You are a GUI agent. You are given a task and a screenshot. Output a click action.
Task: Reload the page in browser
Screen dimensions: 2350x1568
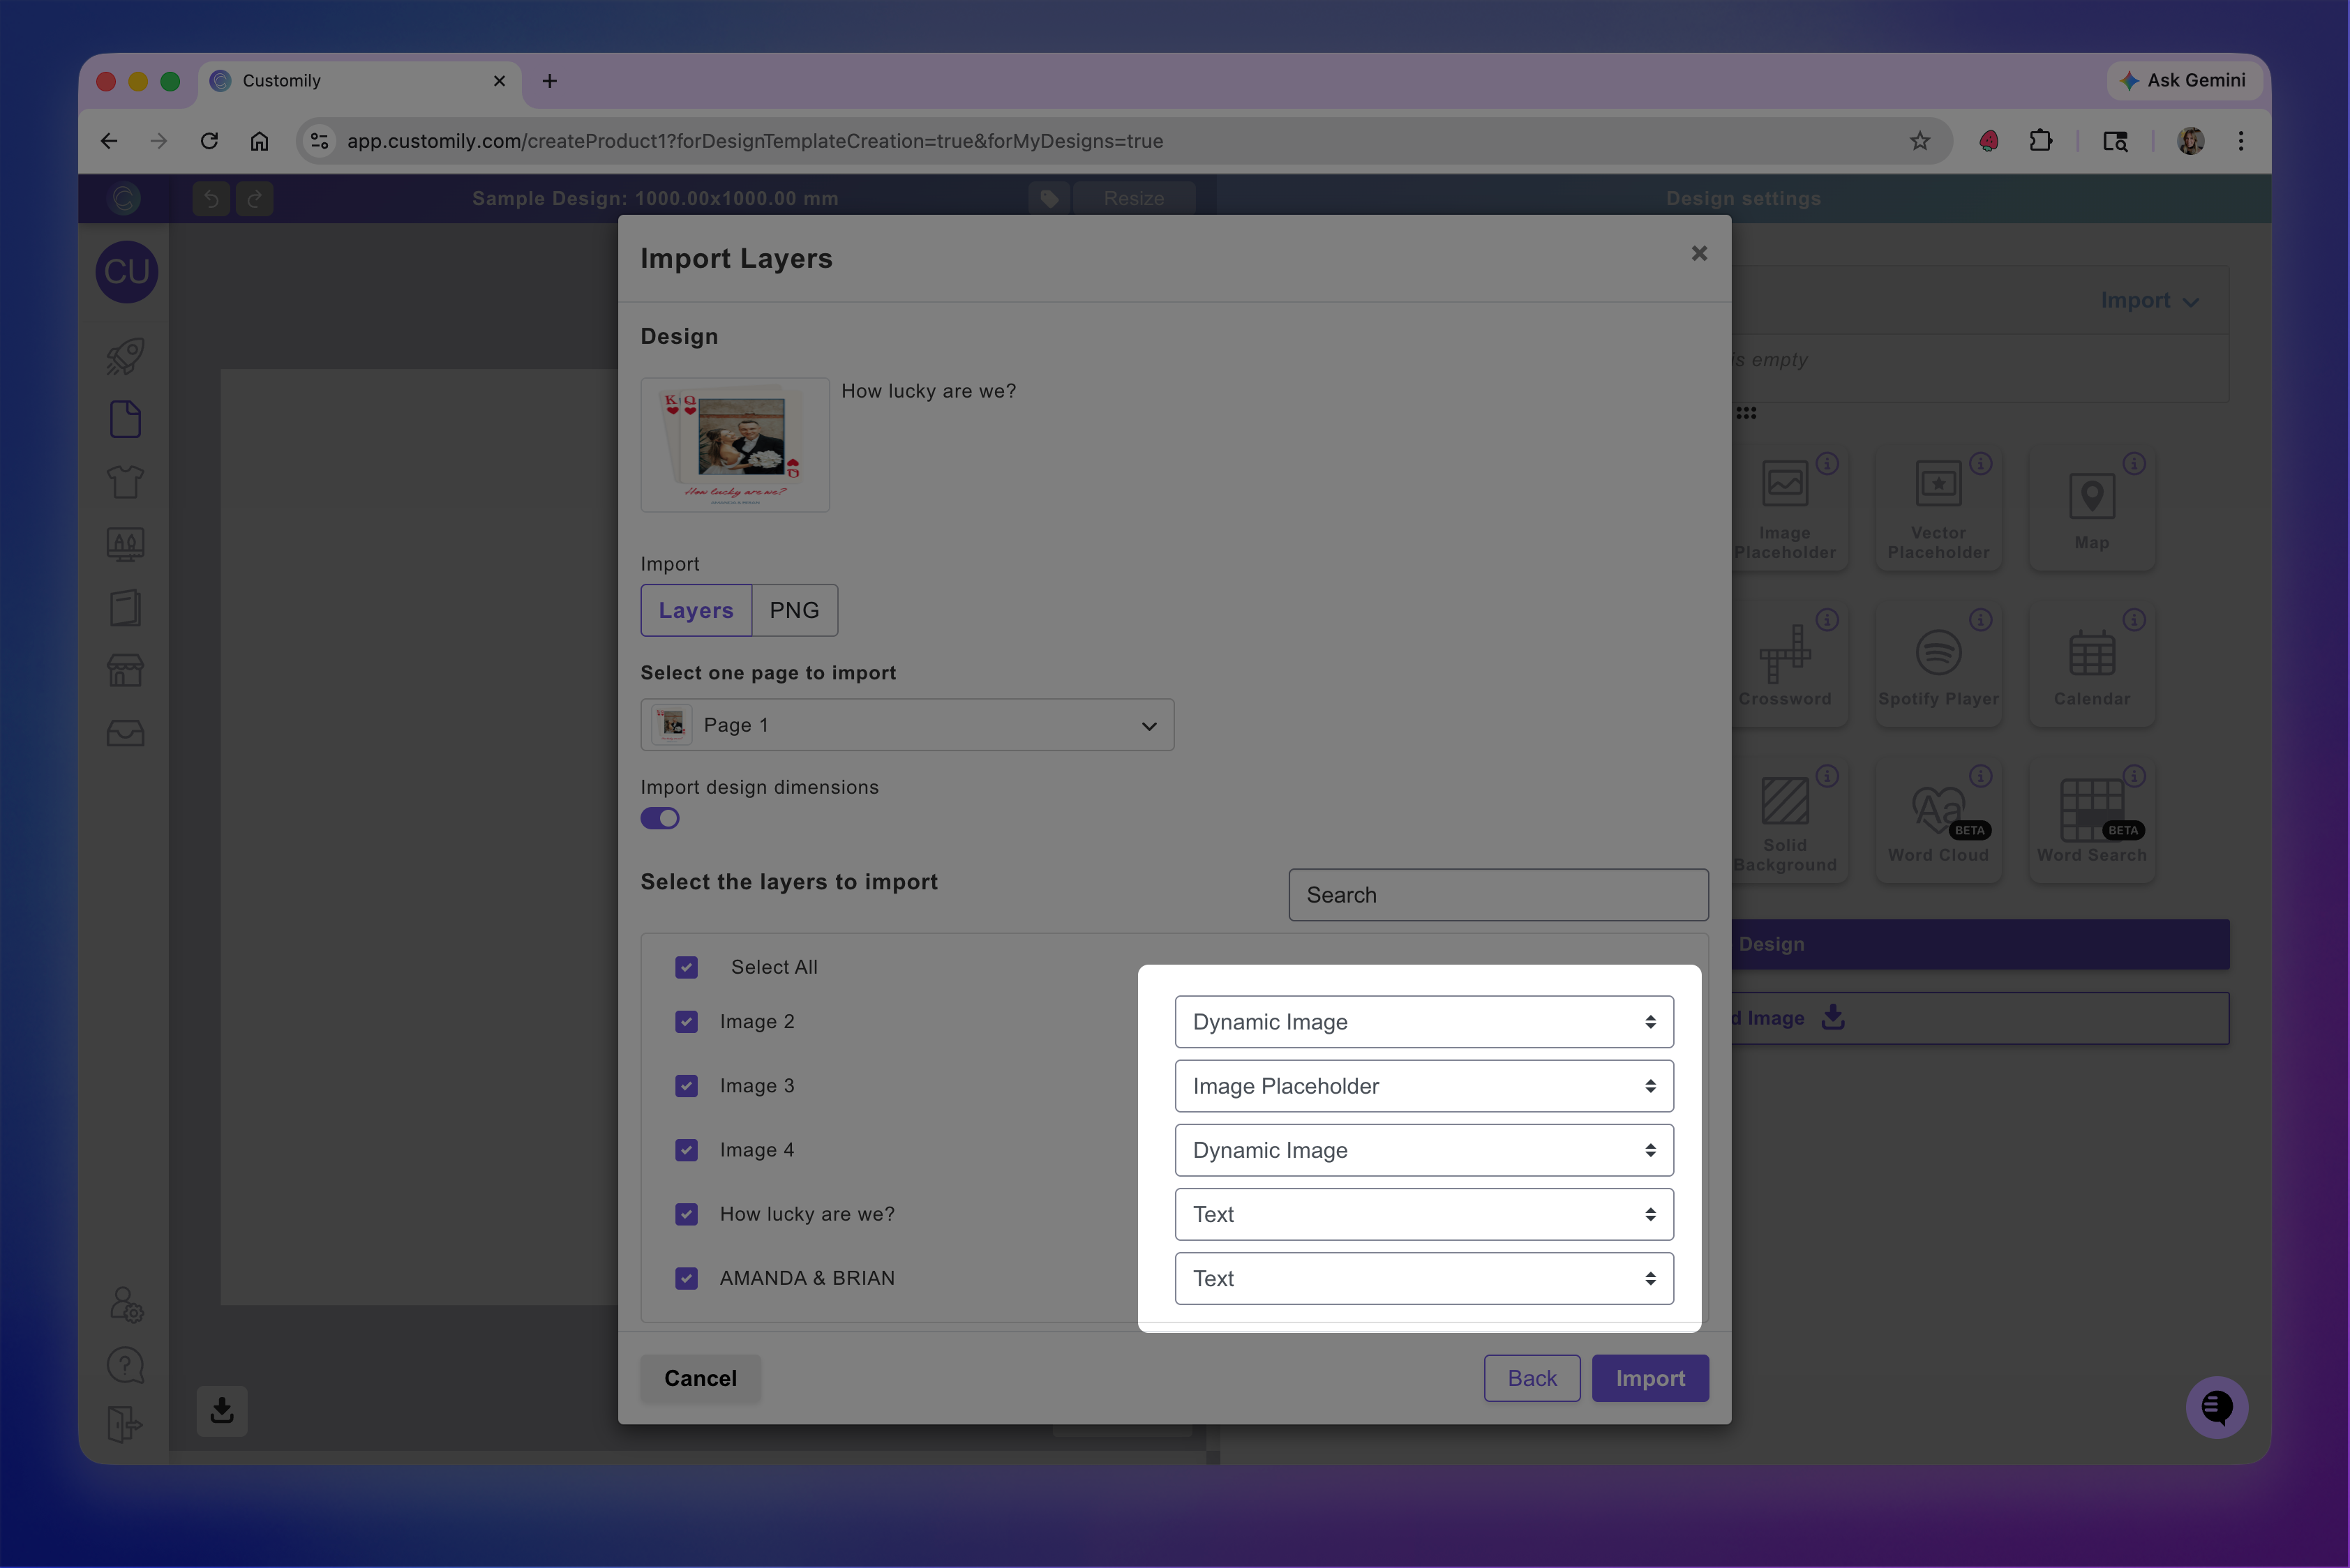[x=209, y=141]
